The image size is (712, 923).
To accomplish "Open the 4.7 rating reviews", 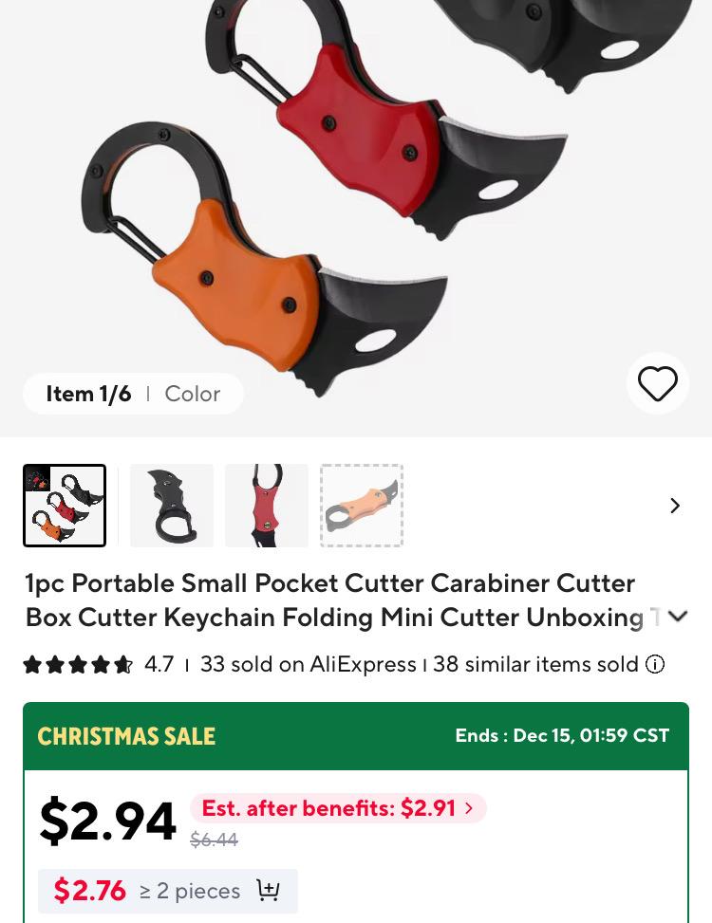I will (159, 665).
